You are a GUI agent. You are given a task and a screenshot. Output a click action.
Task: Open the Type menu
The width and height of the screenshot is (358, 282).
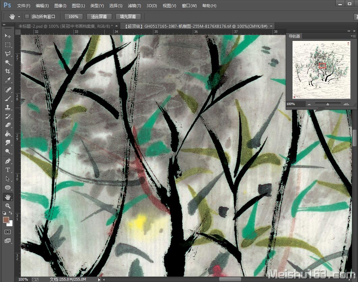(97, 6)
